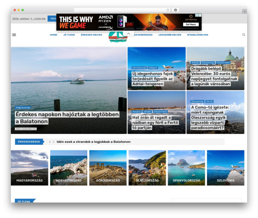This screenshot has height=218, width=258.
Task: Click the sailboat site logo
Action: click(118, 37)
